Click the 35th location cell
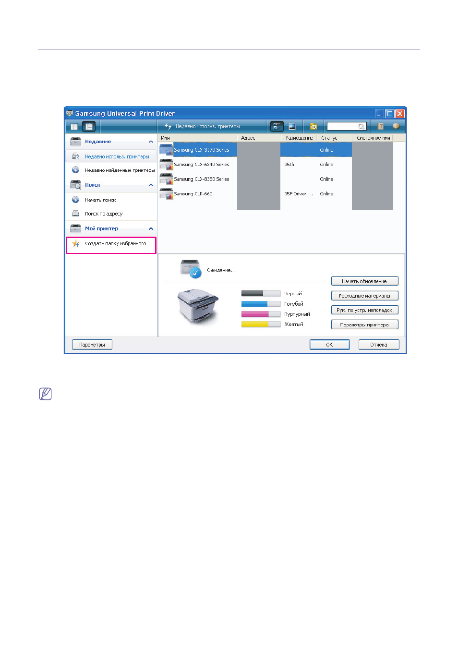This screenshot has height=647, width=458. click(289, 165)
